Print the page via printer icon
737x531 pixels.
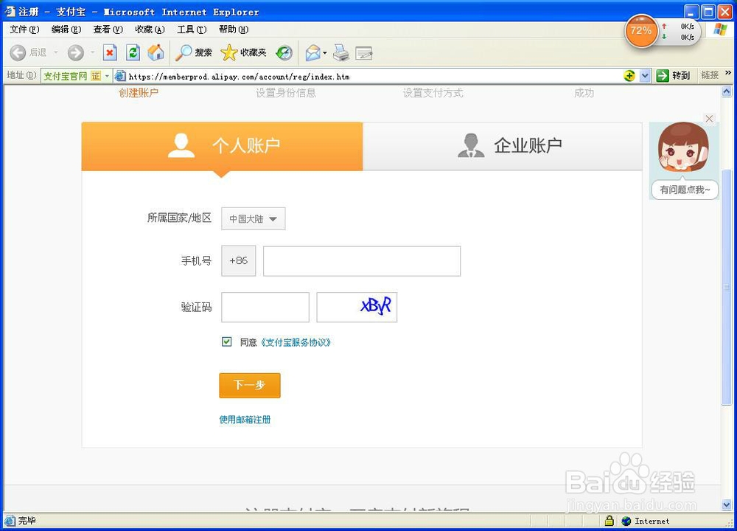(341, 52)
